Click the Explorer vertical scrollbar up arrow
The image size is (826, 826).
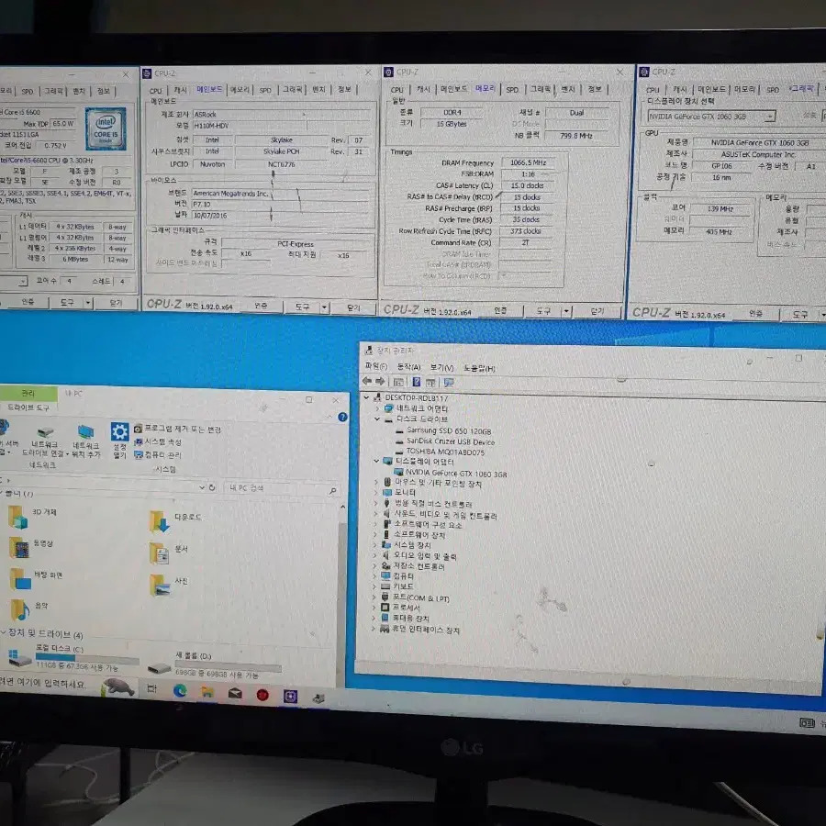click(342, 507)
